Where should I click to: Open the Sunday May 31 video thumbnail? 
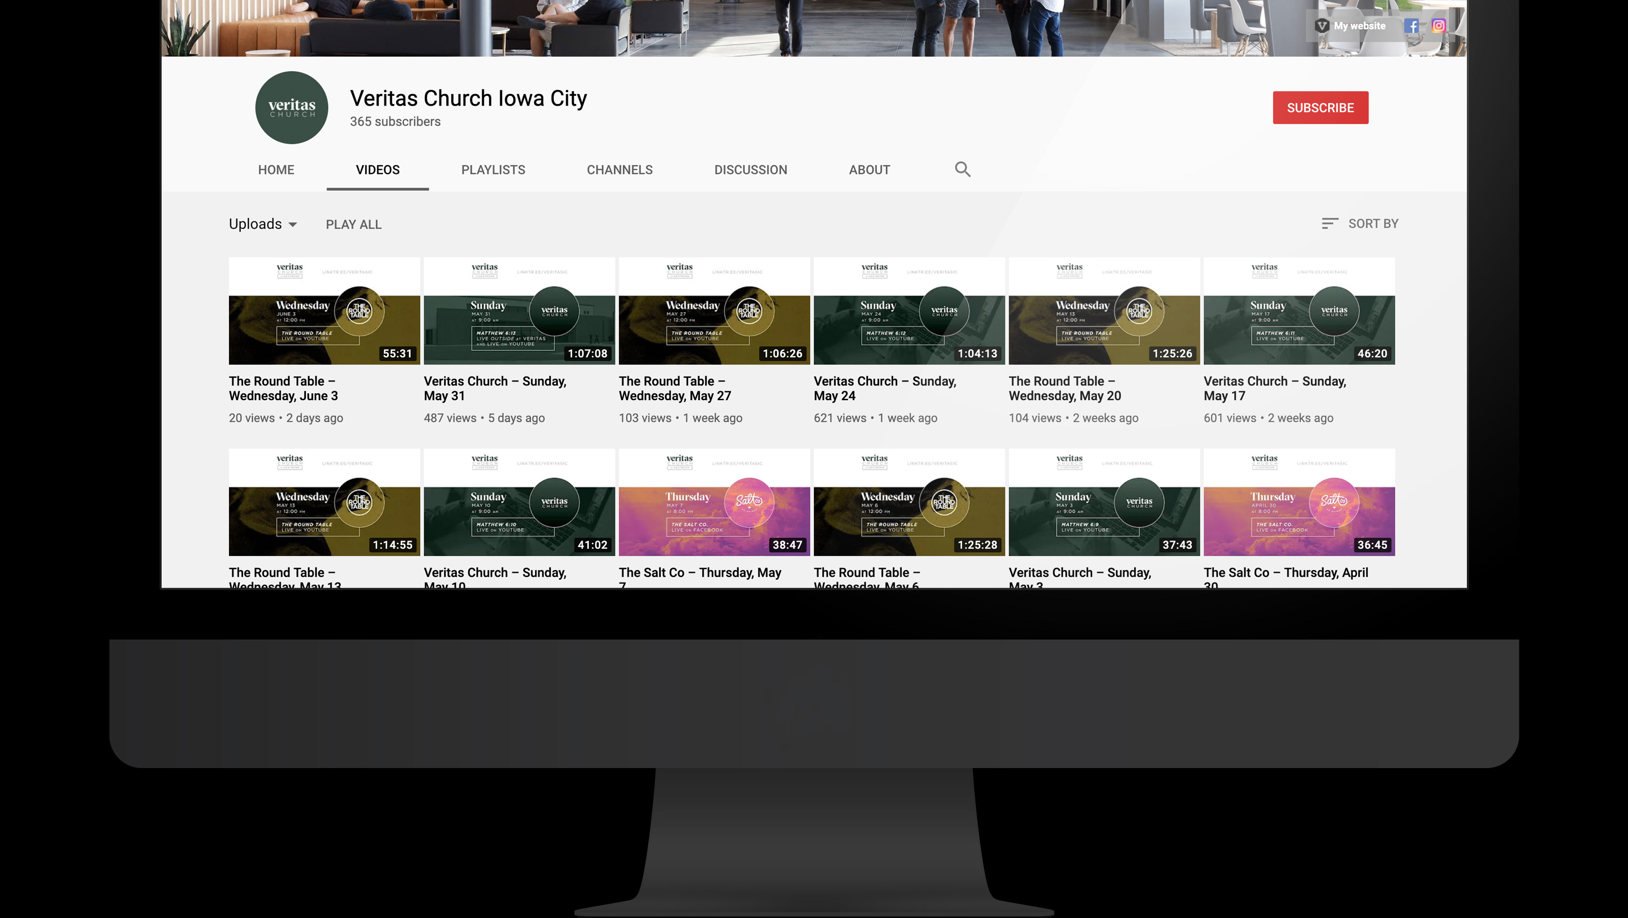(x=519, y=311)
